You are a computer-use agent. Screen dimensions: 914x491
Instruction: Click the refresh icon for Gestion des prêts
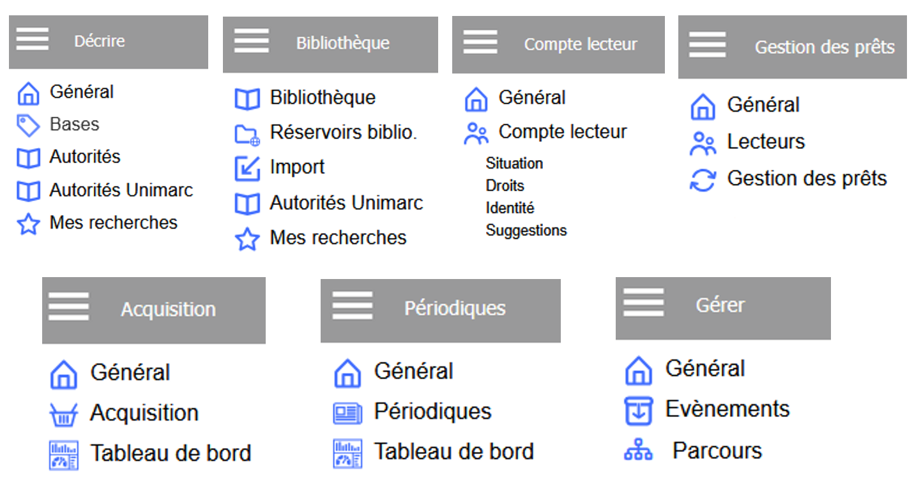[703, 179]
